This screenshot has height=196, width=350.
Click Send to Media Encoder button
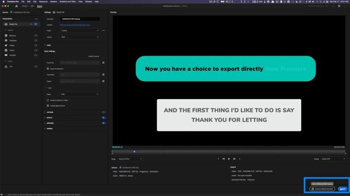click(322, 189)
